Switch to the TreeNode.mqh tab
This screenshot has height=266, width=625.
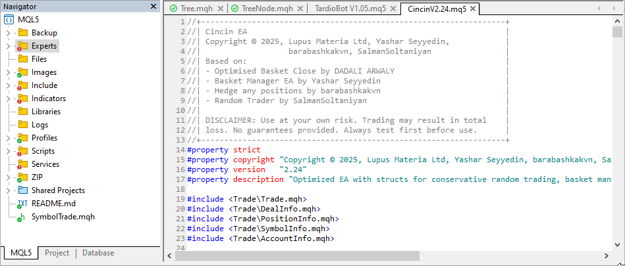click(x=268, y=9)
